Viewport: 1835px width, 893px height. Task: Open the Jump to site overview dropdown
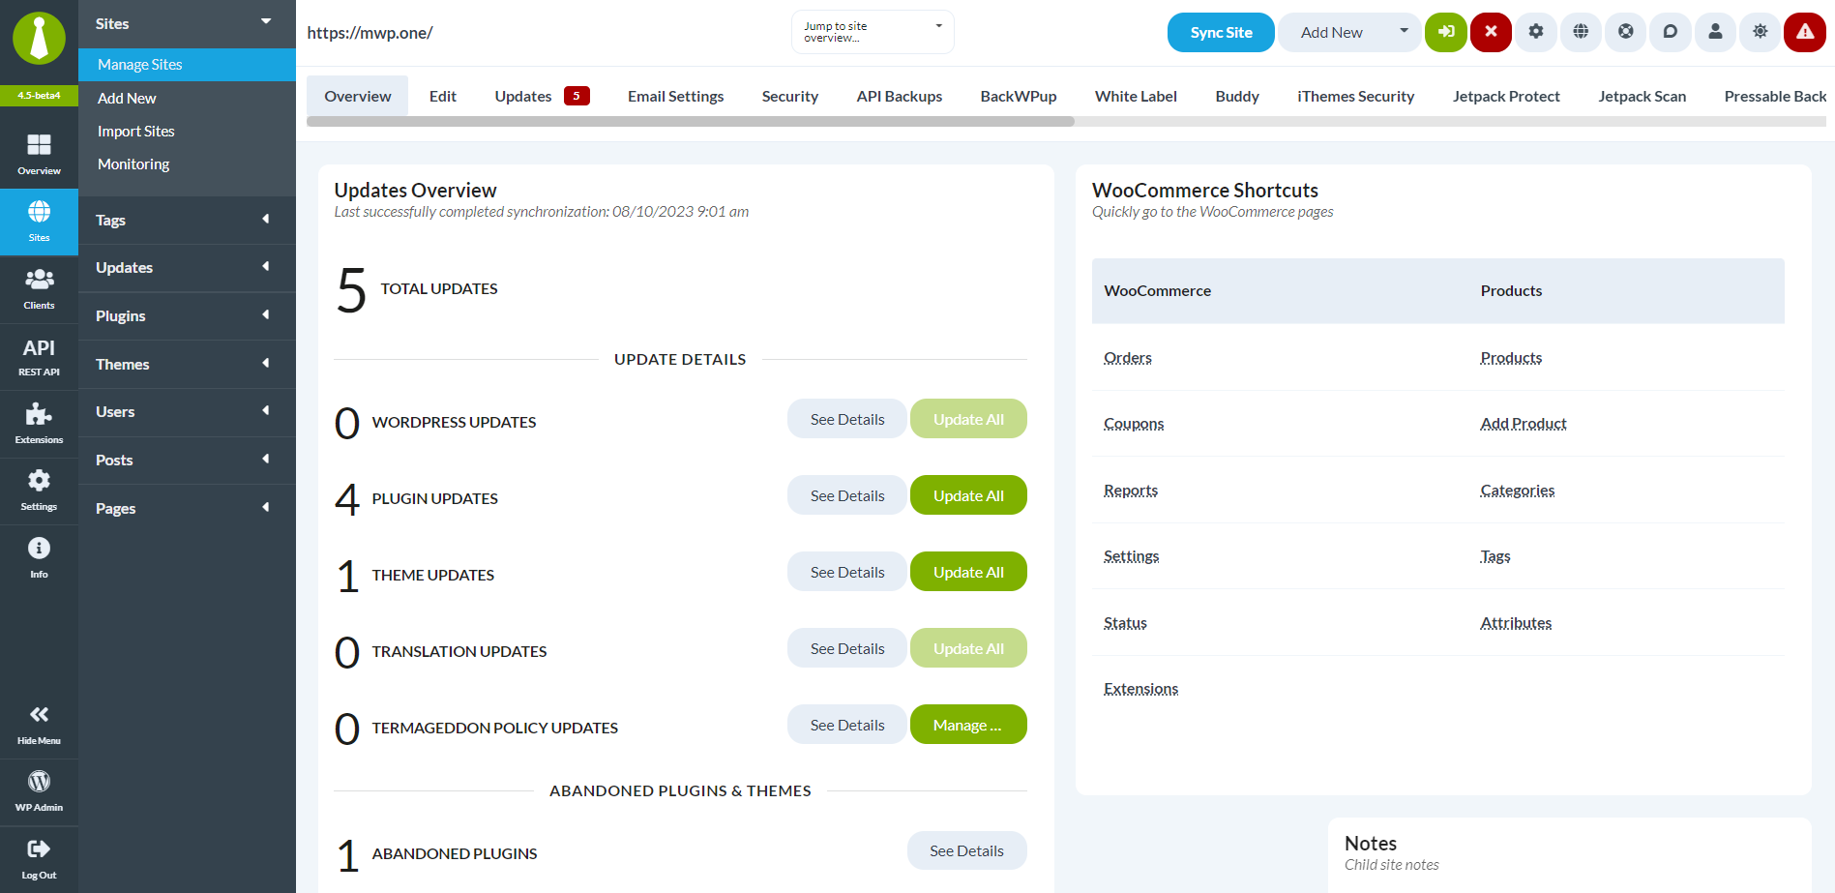[x=873, y=32]
